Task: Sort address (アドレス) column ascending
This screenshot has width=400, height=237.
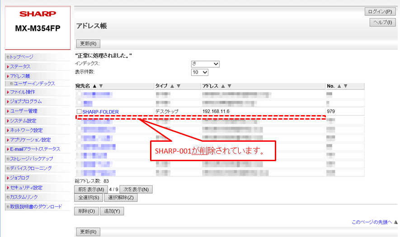Action: click(x=223, y=86)
